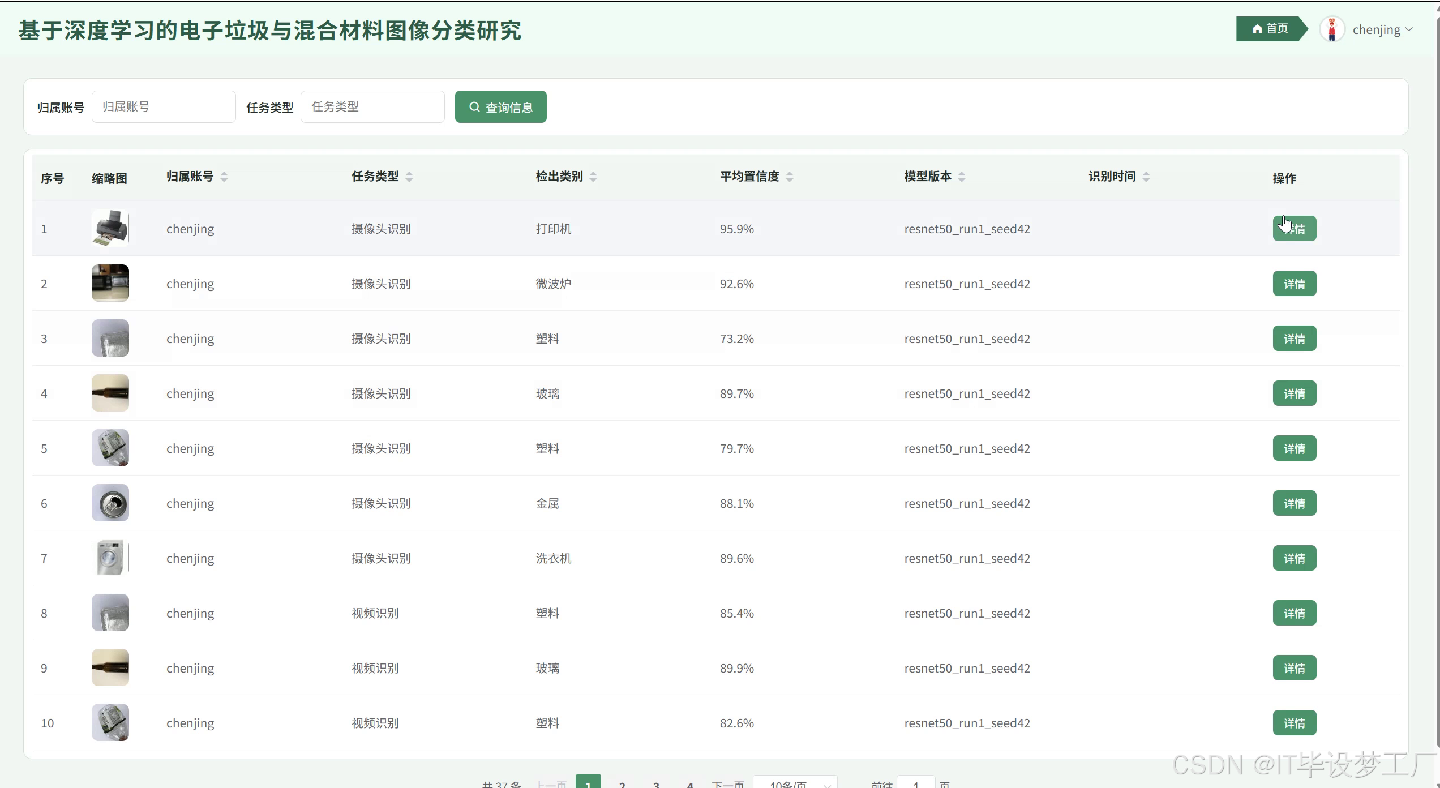Open metal can thumbnail in row 6
Image resolution: width=1440 pixels, height=788 pixels.
click(110, 503)
